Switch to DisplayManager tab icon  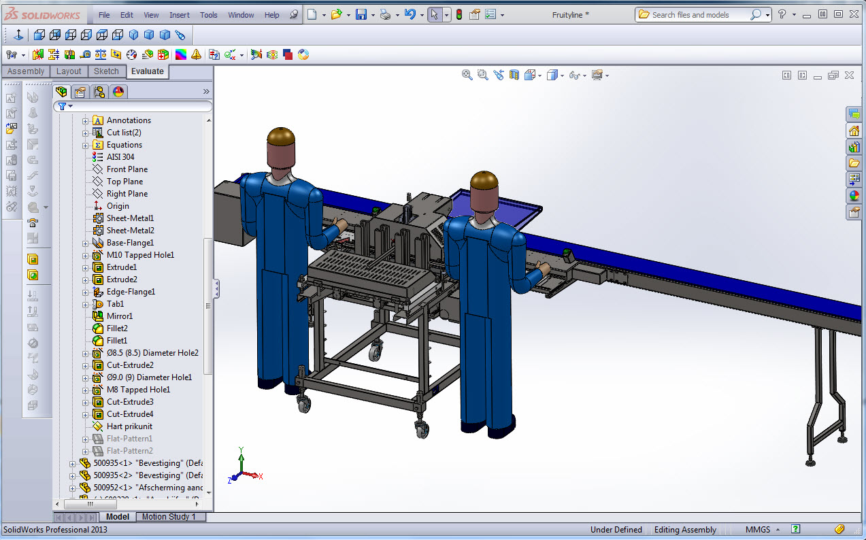pos(118,92)
